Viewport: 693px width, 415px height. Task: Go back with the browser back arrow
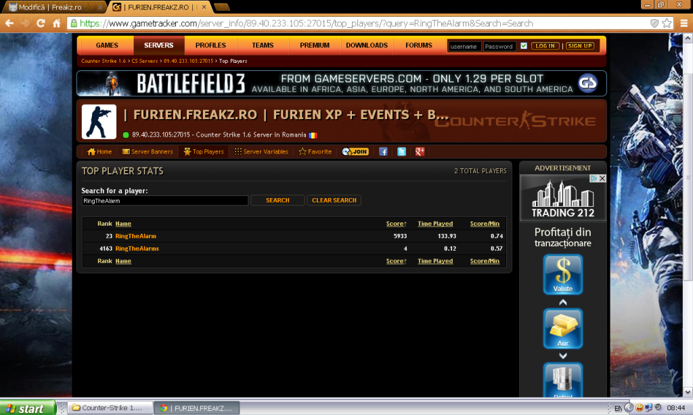[x=9, y=23]
